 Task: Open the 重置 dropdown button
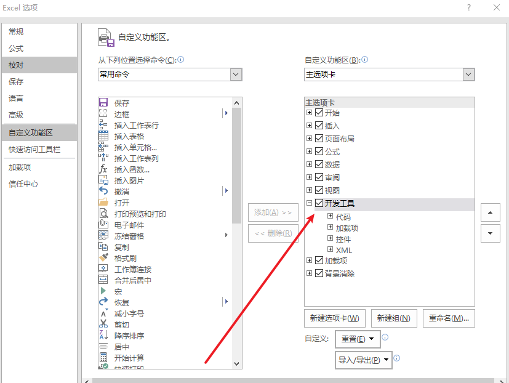pyautogui.click(x=358, y=339)
